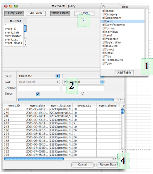Image resolution: width=153 pixels, height=174 pixels.
Task: Click the event_location column header
Action: 61,105
